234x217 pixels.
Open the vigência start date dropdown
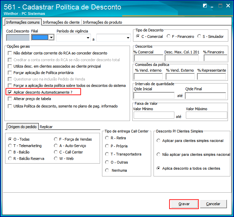(88, 38)
